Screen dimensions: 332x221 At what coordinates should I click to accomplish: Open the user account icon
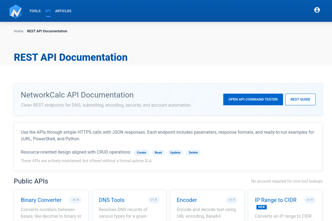point(317,10)
